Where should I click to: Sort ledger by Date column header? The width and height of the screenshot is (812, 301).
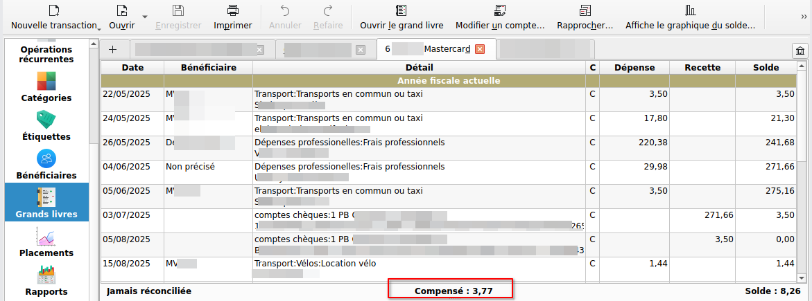(x=132, y=68)
